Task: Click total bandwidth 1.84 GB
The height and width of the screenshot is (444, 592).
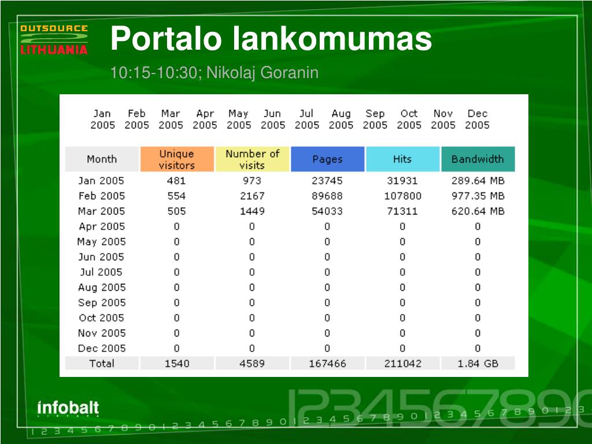Action: tap(478, 363)
